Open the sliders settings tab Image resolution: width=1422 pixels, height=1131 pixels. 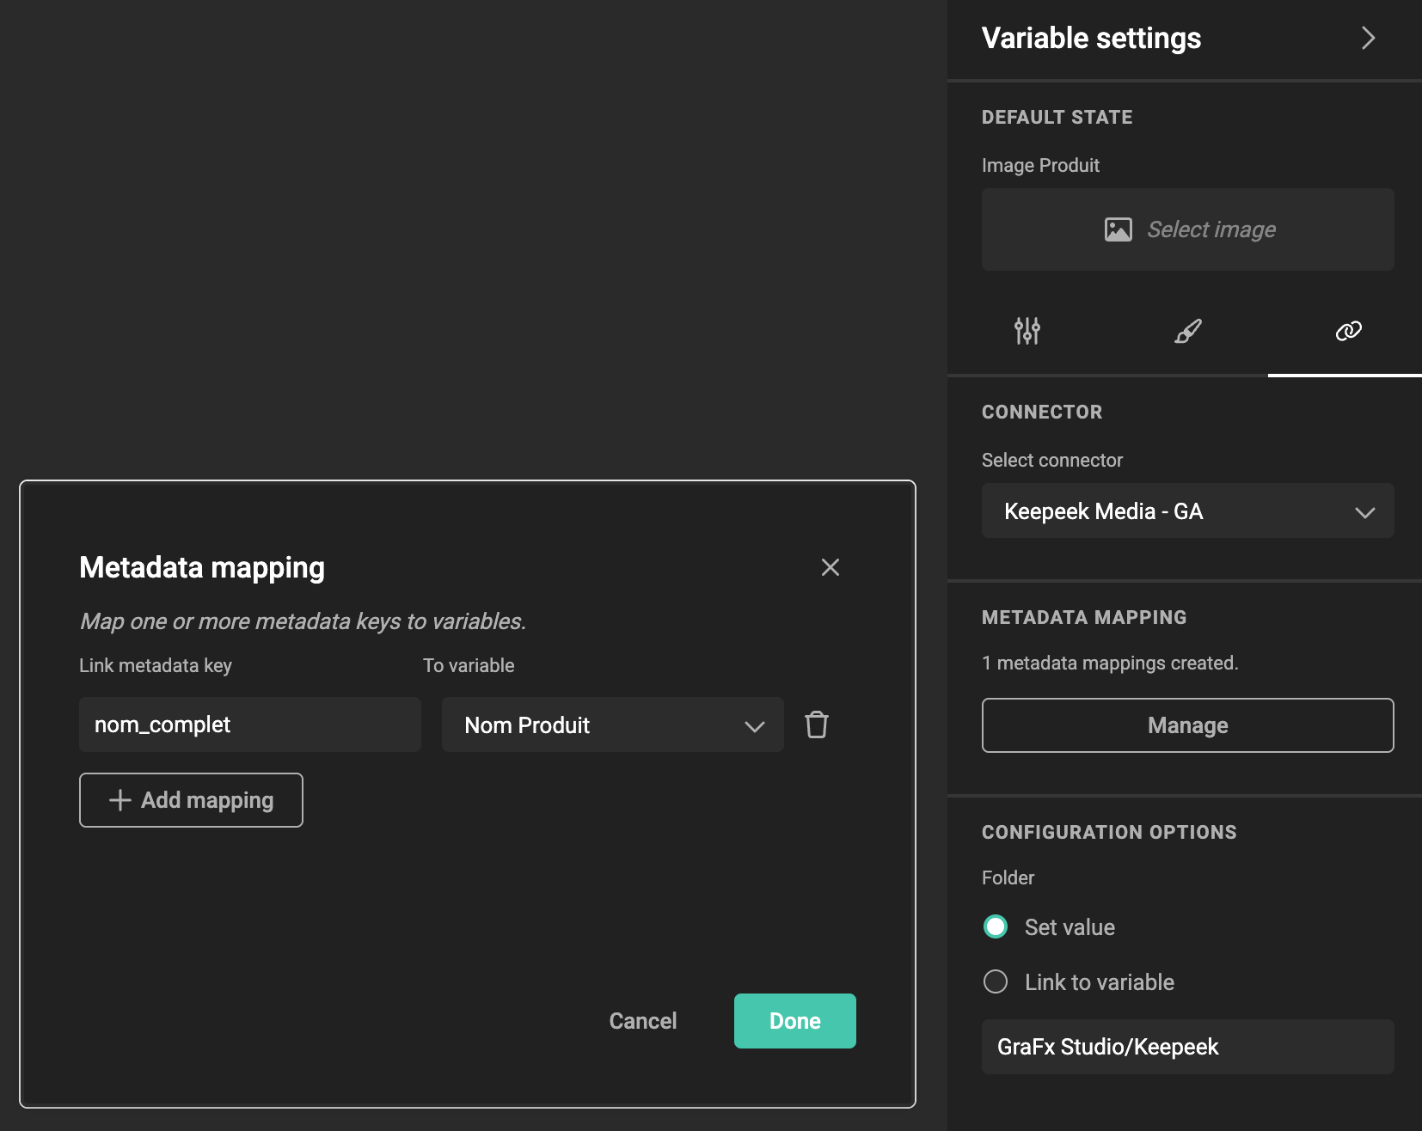coord(1027,330)
